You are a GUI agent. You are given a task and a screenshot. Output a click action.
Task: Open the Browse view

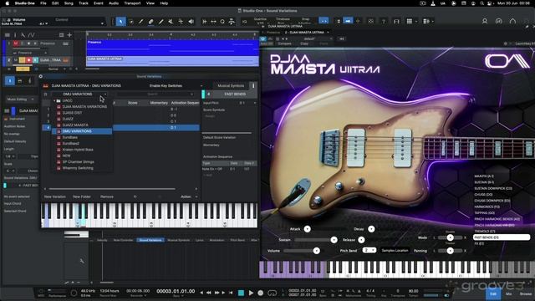(x=526, y=293)
